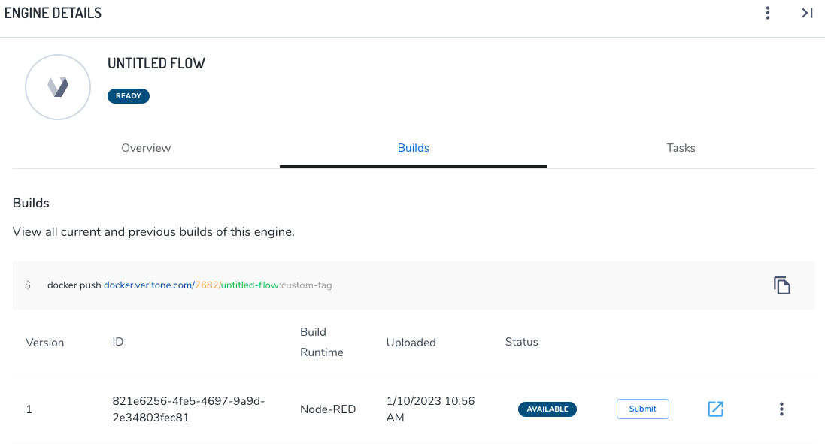This screenshot has width=825, height=444.
Task: Click the untitled-flow segment in docker command
Action: coord(250,285)
